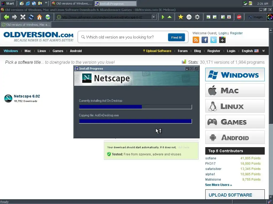Click the green Go play arrow
The image size is (273, 204).
tap(163, 17)
